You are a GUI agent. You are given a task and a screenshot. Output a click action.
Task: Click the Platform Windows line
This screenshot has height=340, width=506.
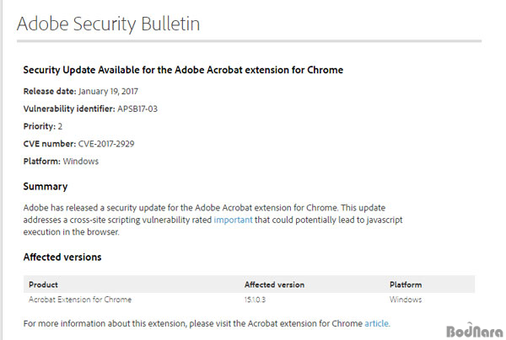coord(61,161)
